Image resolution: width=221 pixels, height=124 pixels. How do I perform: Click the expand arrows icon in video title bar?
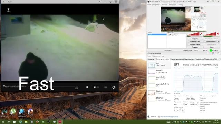click(x=99, y=2)
